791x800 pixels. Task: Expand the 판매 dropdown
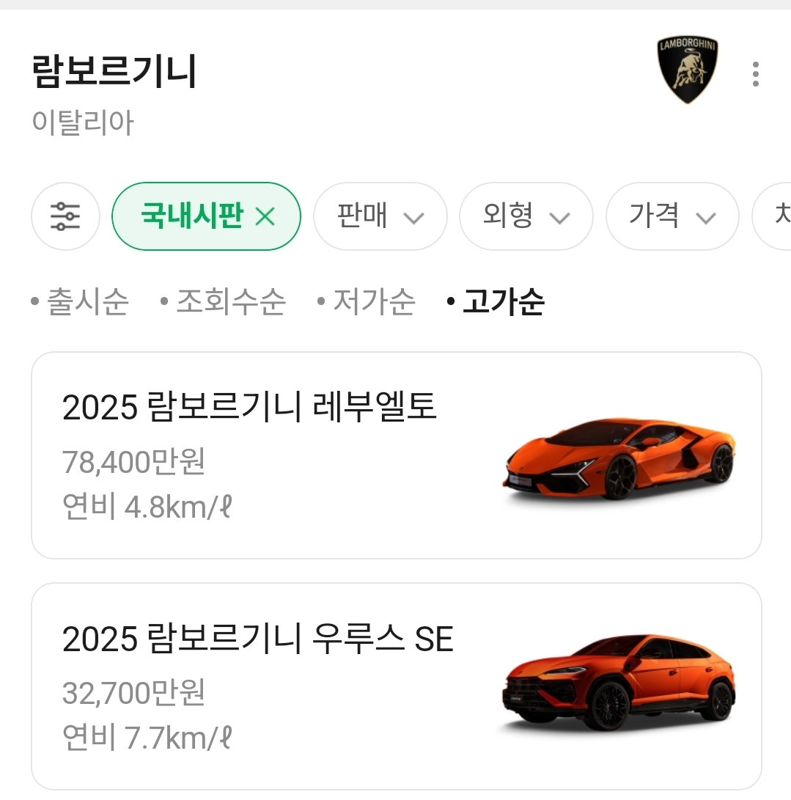coord(380,216)
